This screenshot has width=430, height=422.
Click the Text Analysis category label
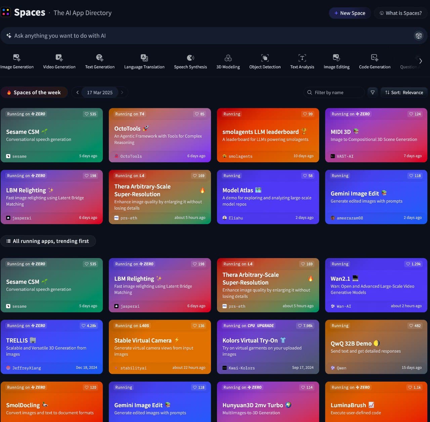[302, 67]
